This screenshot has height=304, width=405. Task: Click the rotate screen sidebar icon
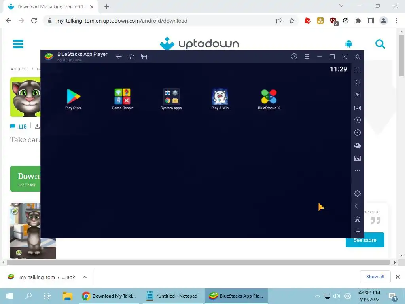(358, 133)
